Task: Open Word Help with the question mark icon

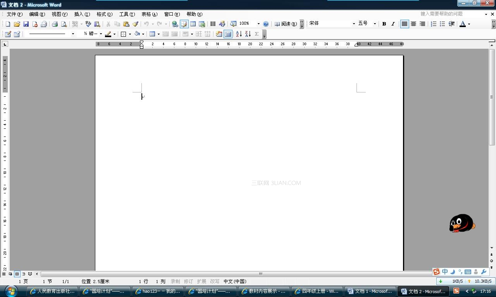Action: [x=266, y=24]
